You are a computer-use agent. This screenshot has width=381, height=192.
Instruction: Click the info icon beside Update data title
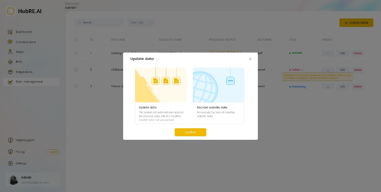pyautogui.click(x=157, y=59)
